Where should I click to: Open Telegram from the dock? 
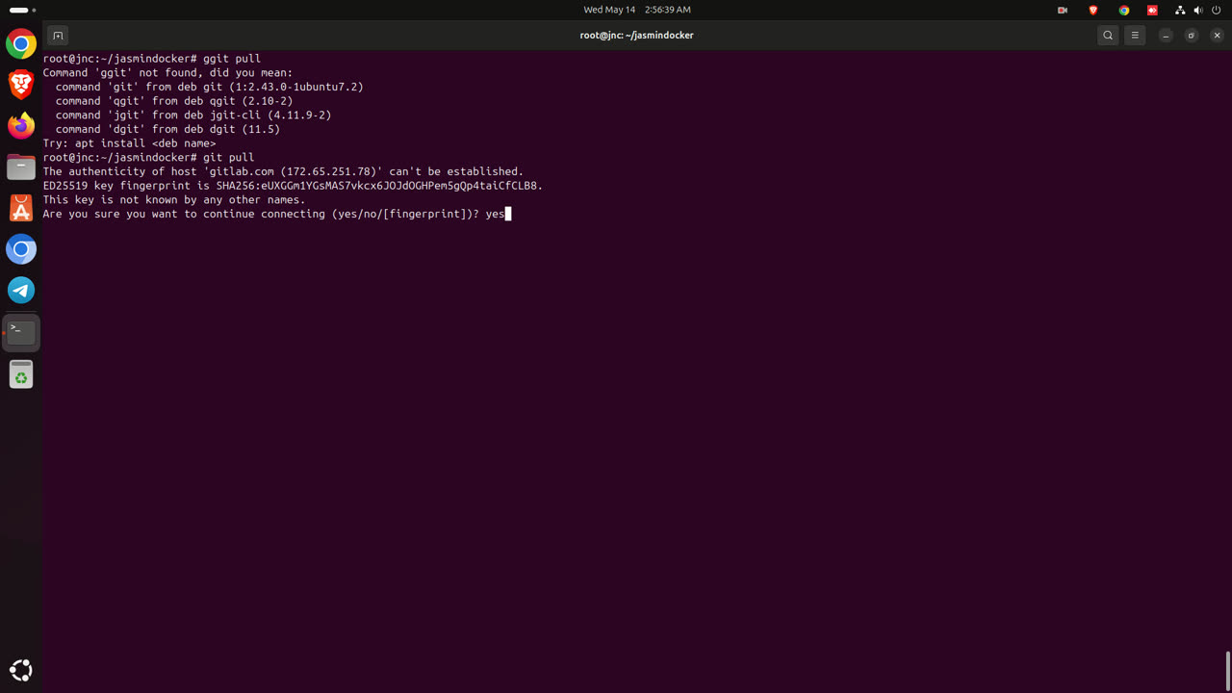[21, 291]
